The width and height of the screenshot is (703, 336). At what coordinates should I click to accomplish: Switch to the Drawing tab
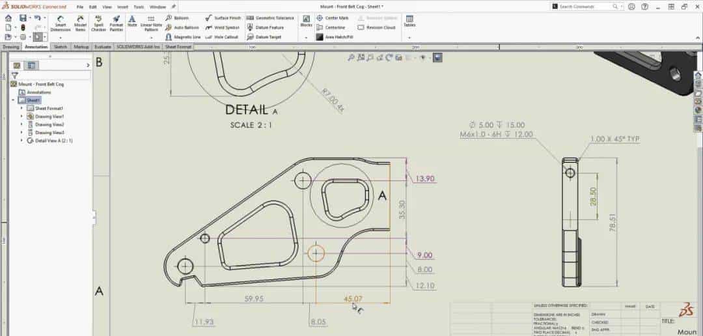[x=11, y=47]
